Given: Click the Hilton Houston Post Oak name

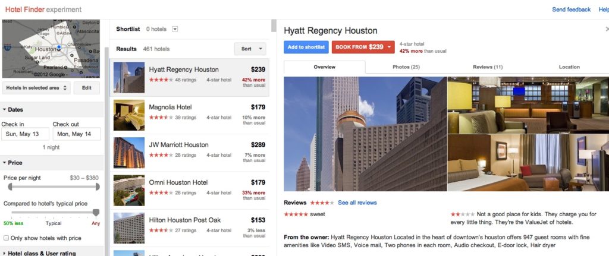Looking at the screenshot, I should [185, 220].
